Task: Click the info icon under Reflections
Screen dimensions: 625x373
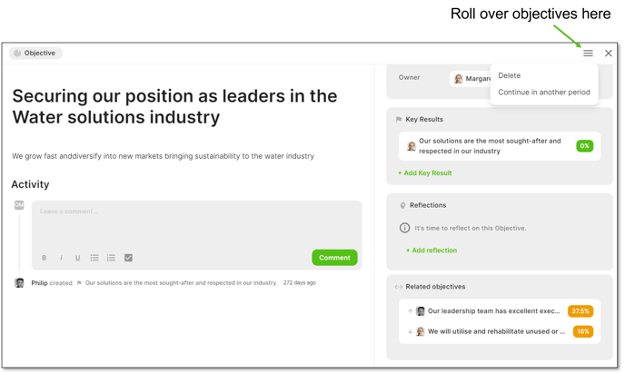Action: pyautogui.click(x=404, y=228)
